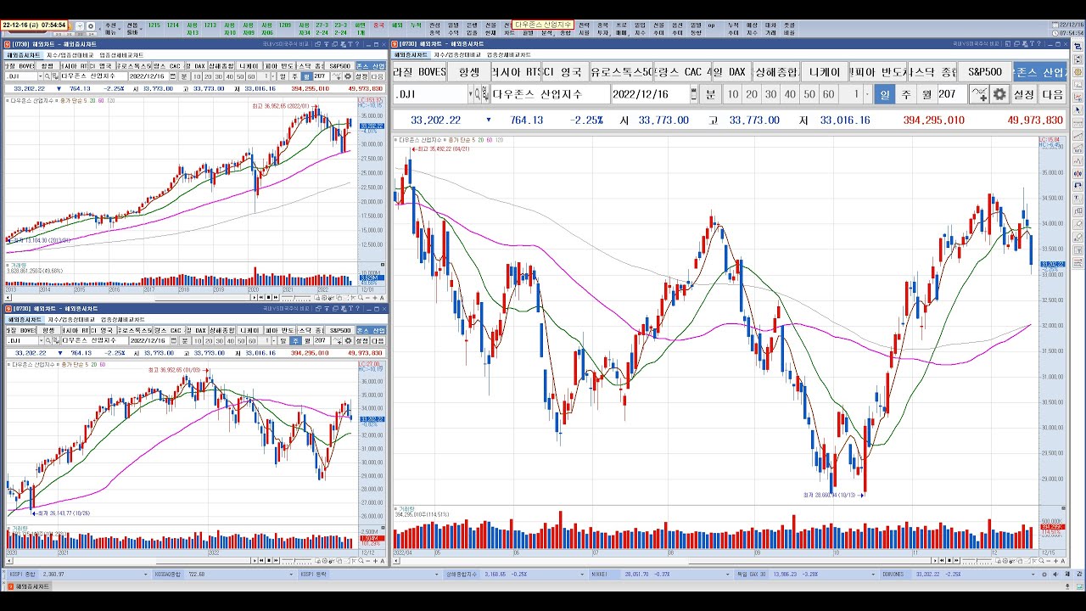The image size is (1086, 611).
Task: Click the data count field 207 in right chart
Action: (952, 93)
